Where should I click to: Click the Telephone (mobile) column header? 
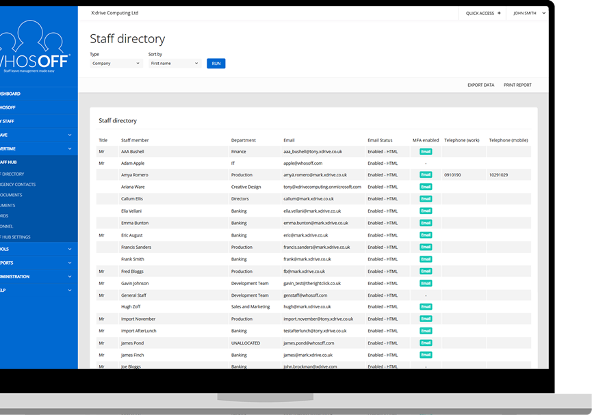pyautogui.click(x=509, y=140)
